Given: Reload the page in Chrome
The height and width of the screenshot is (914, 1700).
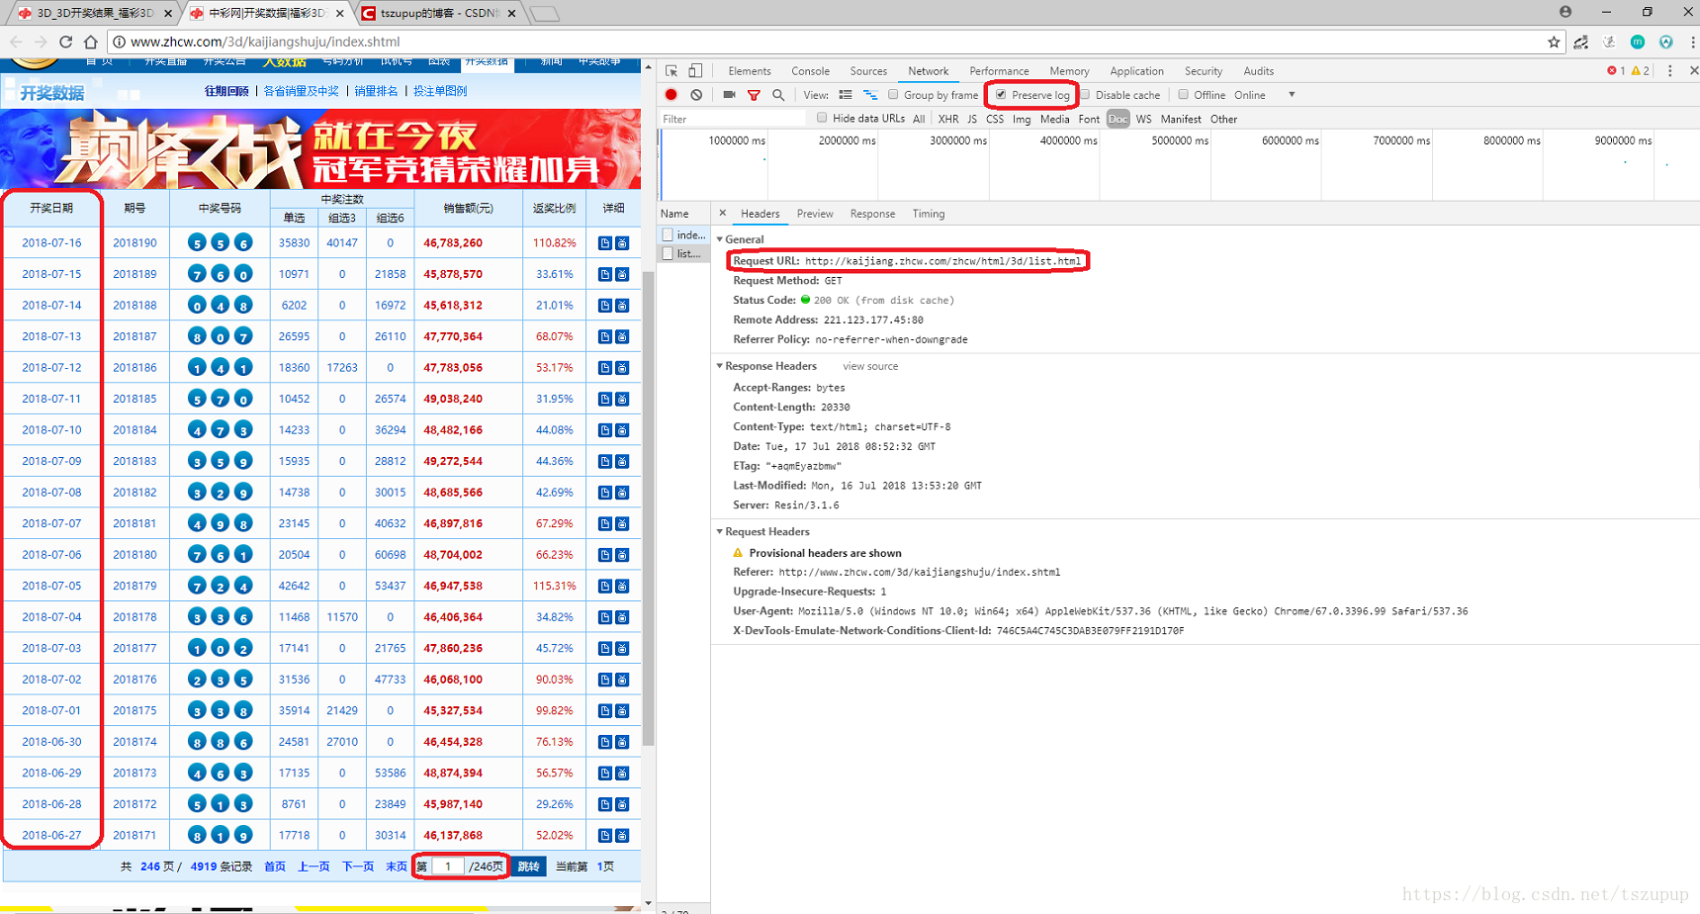Looking at the screenshot, I should 65,42.
